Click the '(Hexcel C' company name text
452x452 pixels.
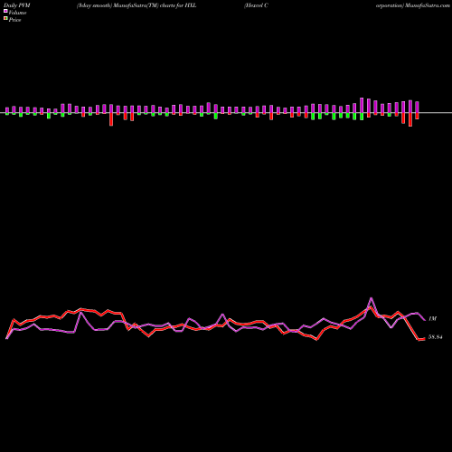coord(256,5)
